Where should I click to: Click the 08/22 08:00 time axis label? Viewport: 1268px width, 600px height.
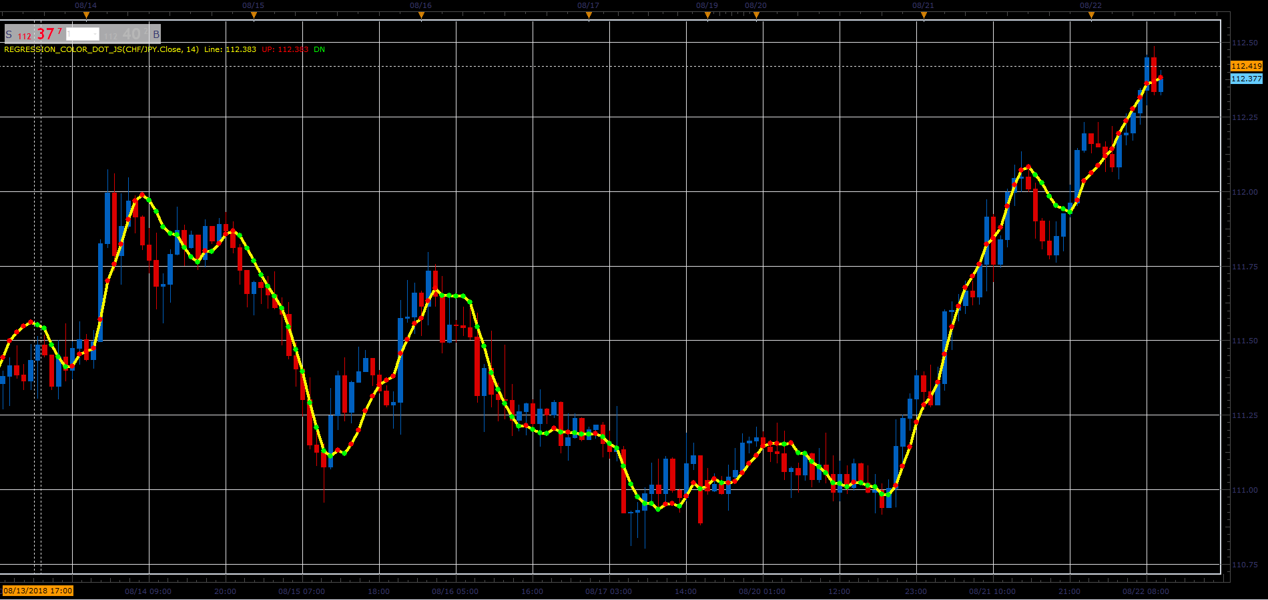coord(1146,591)
